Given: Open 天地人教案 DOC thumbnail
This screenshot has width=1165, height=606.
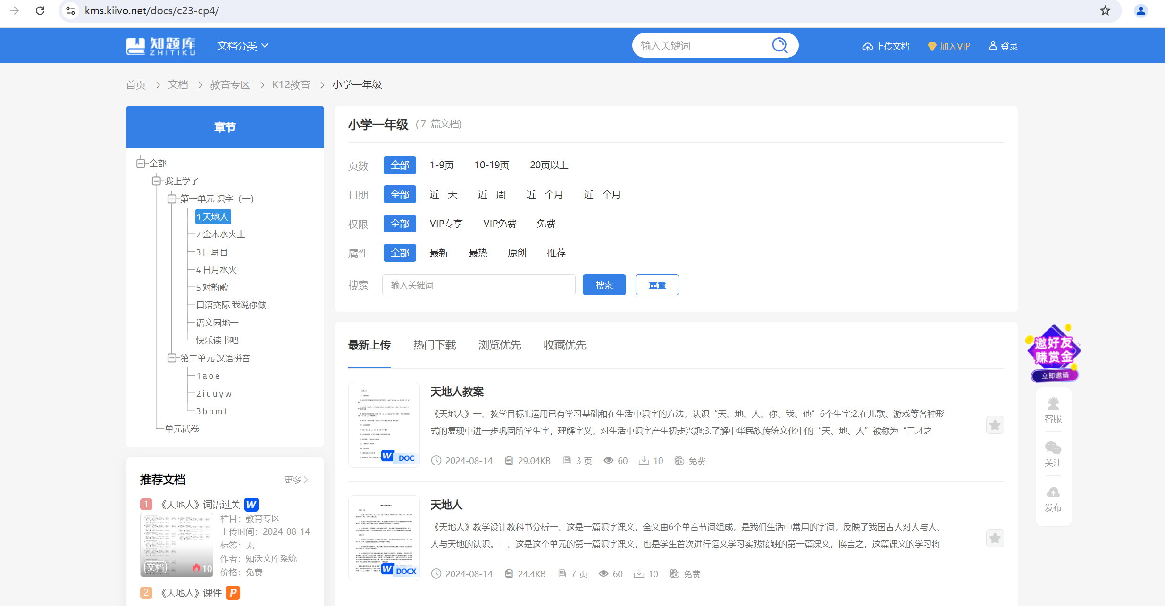Looking at the screenshot, I should pyautogui.click(x=384, y=425).
